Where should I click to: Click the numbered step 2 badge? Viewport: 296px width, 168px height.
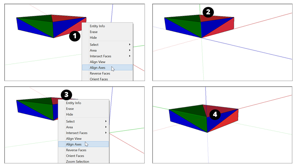click(208, 12)
